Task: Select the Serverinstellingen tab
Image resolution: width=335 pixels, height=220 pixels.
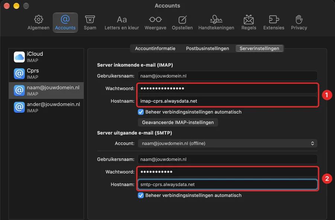Action: pos(259,48)
